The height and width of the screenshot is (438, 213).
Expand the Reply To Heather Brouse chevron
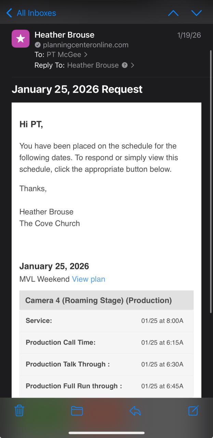133,65
